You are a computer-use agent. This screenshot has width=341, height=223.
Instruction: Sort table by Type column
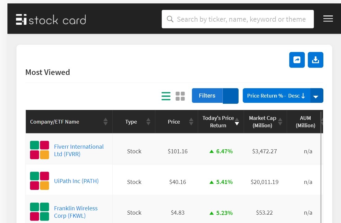148,122
